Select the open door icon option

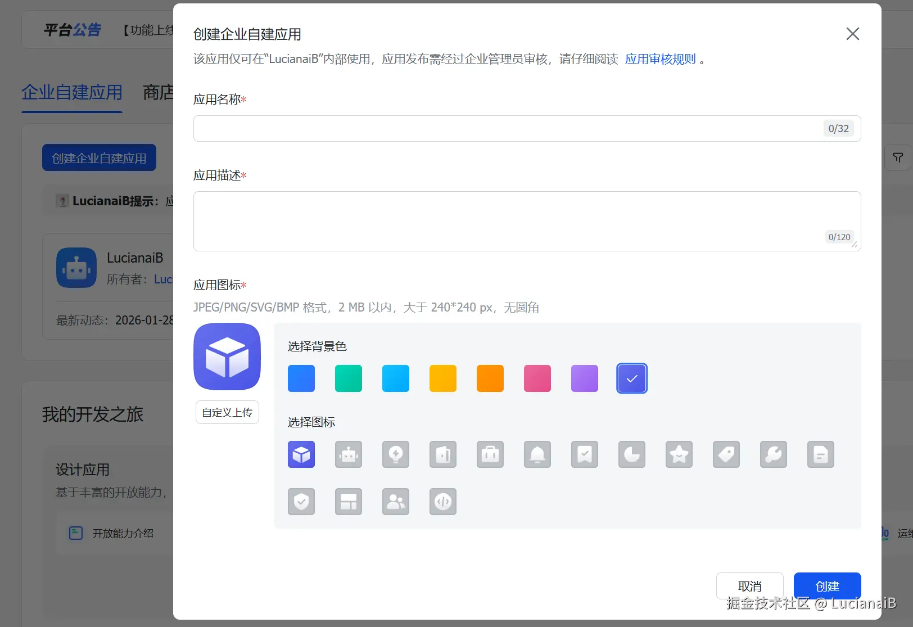(x=443, y=454)
